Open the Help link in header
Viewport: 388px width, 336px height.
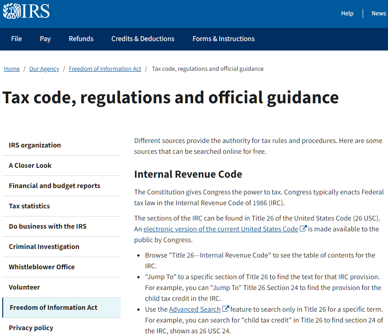point(347,13)
